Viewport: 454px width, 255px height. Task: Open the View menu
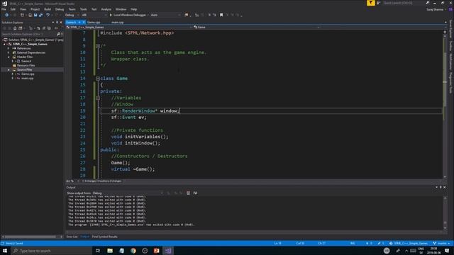click(23, 9)
